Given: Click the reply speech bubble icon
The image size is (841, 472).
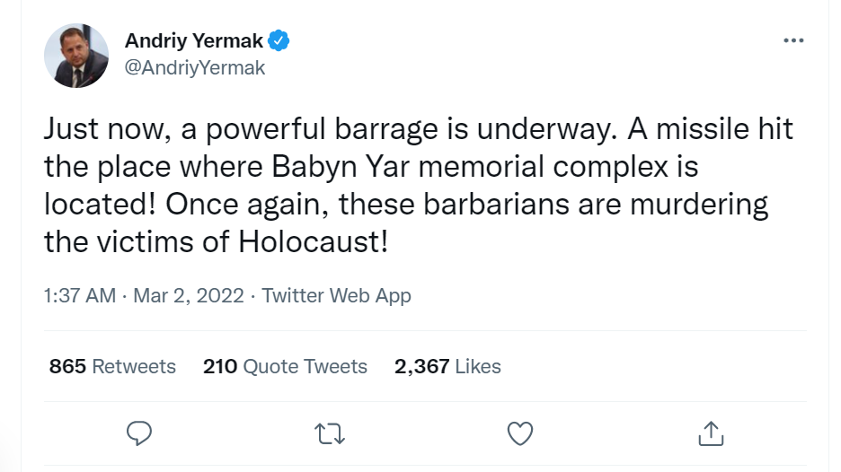Looking at the screenshot, I should pyautogui.click(x=139, y=433).
